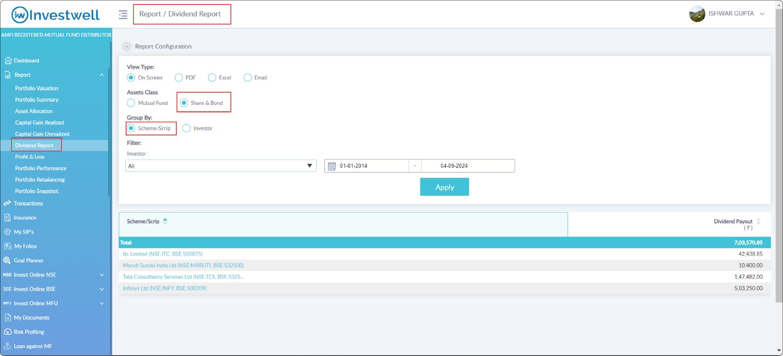Click Infosys payout 5,03,250.00
This screenshot has width=783, height=356.
click(748, 288)
